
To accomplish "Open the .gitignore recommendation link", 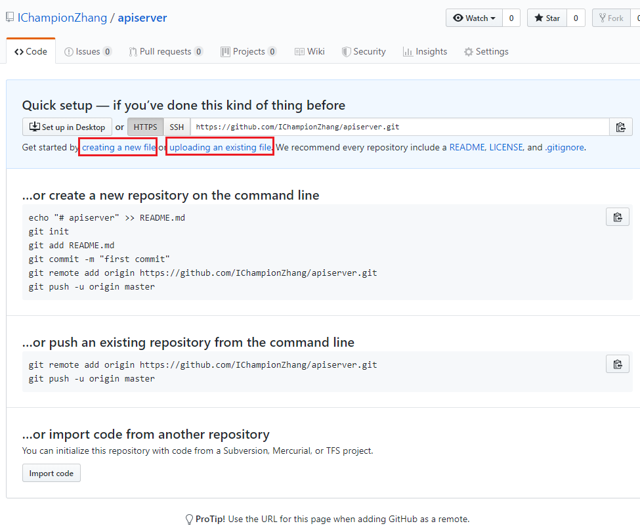I will [x=564, y=147].
